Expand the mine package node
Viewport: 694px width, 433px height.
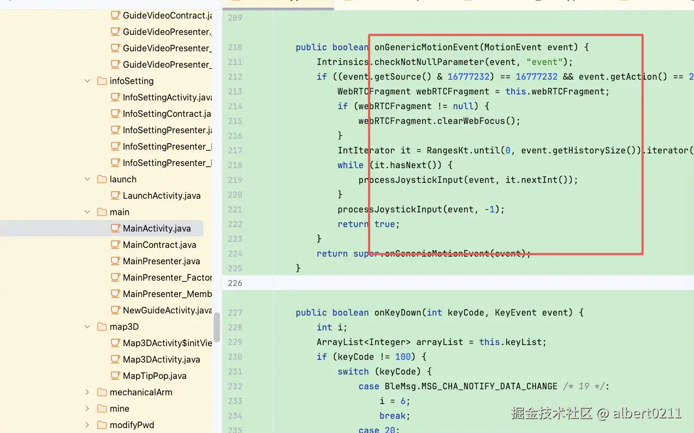(x=87, y=408)
